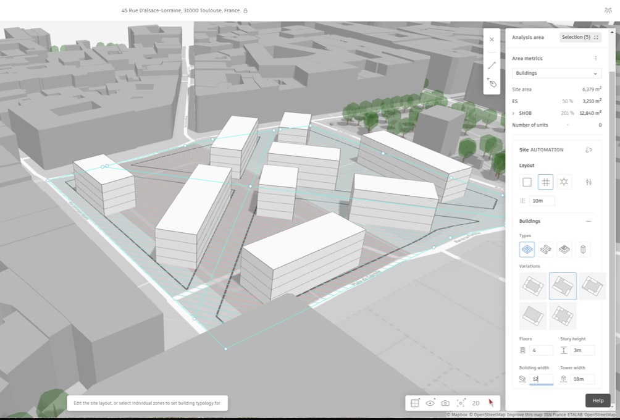620x420 pixels.
Task: Open the Area metrics overflow menu
Action: click(x=596, y=58)
